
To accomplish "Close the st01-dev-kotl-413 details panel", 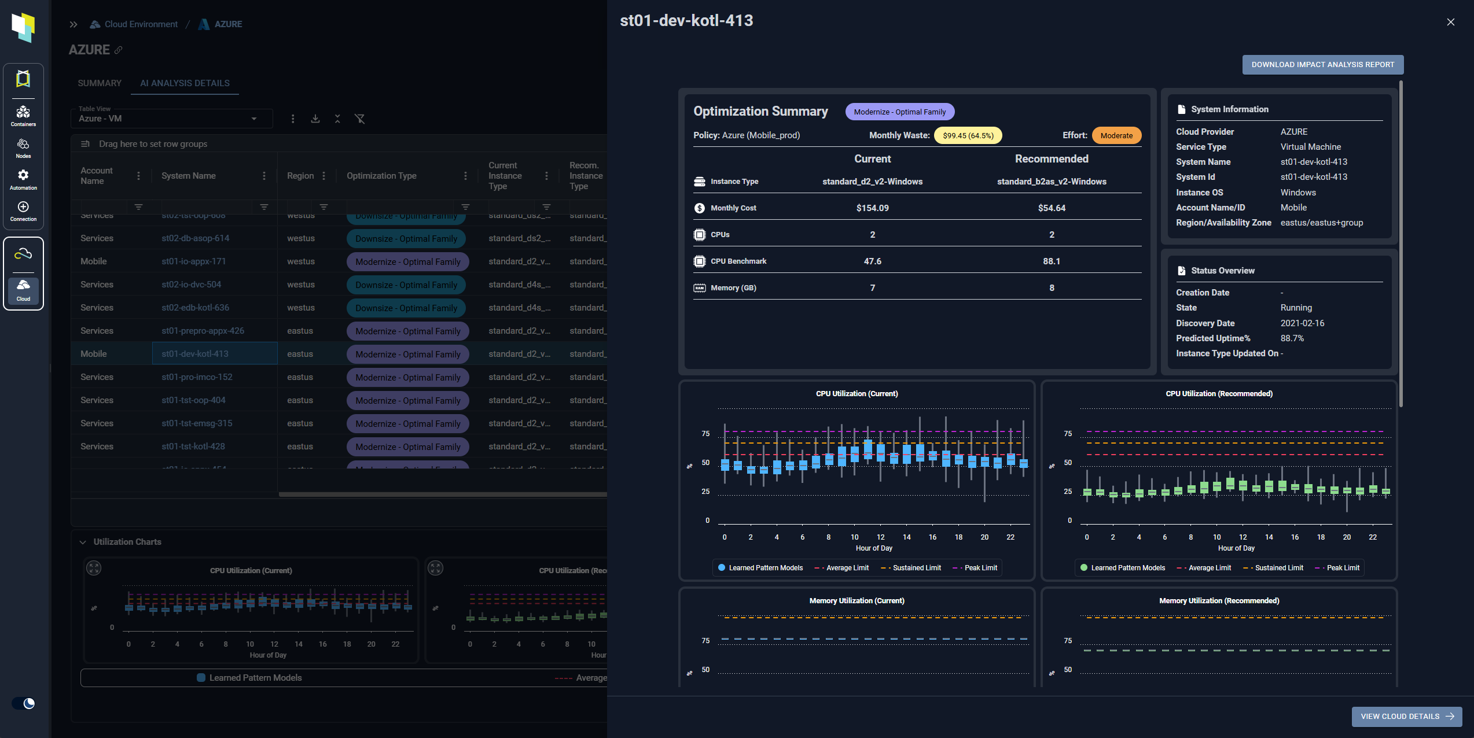I will pos(1450,22).
